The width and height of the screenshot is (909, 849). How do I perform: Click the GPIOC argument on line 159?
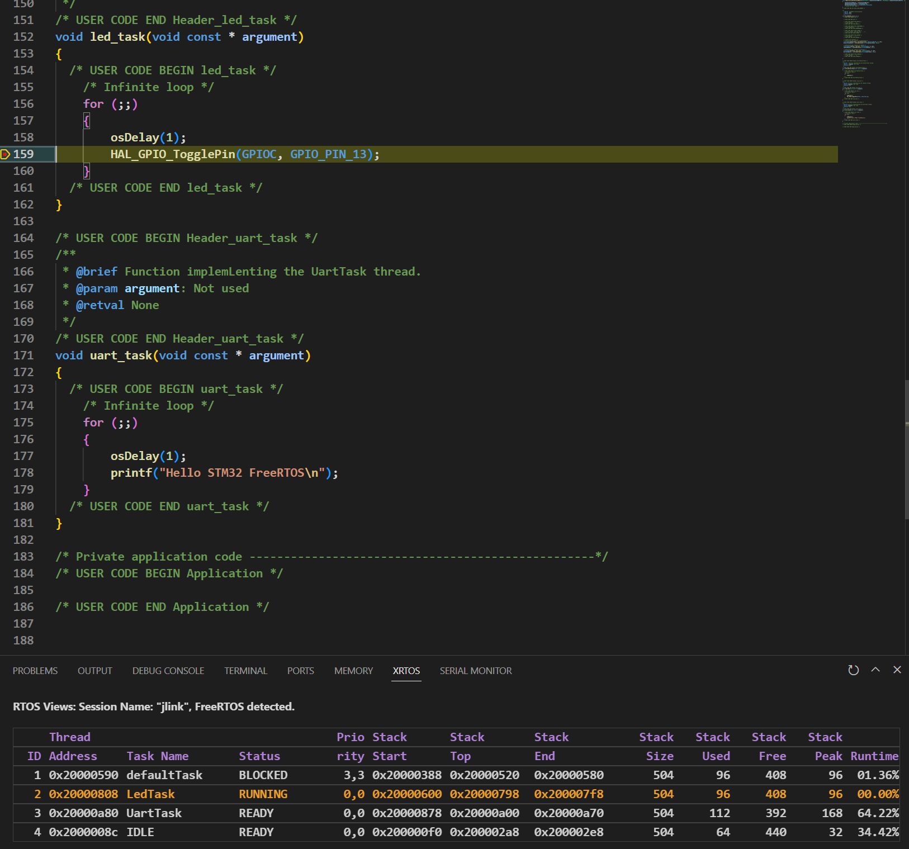click(x=259, y=154)
